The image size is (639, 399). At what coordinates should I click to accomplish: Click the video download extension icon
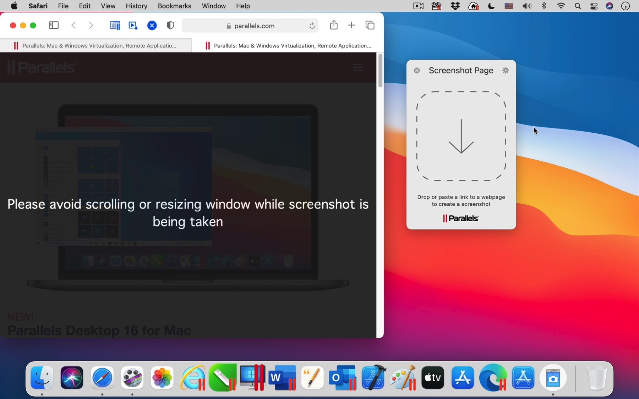(x=133, y=25)
